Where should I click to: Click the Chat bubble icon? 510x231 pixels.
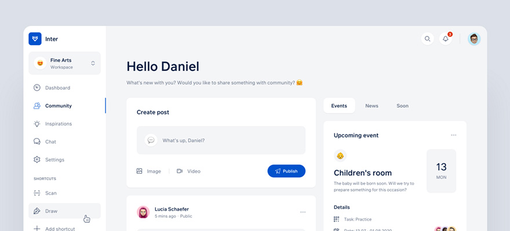(37, 141)
